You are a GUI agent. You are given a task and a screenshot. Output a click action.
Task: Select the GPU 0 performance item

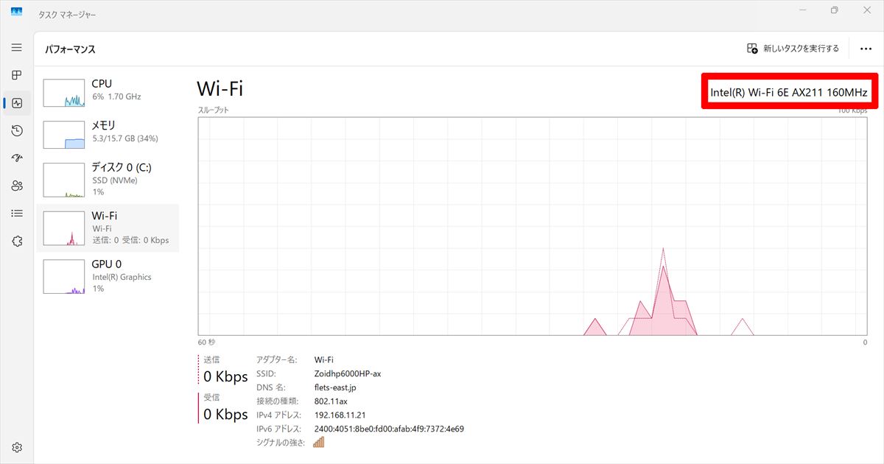(108, 276)
